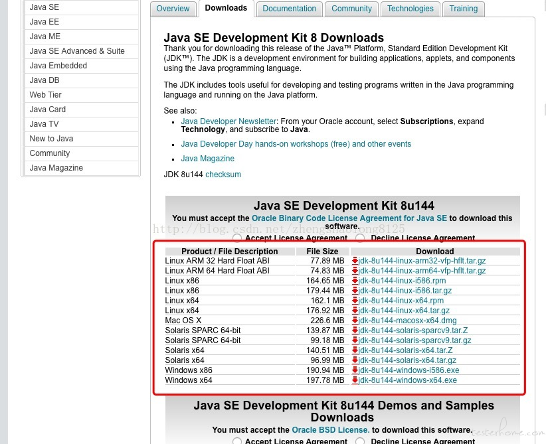Download jdk-8u144-linux-arm64-vfp-hflt.tar.gz file link
This screenshot has width=546, height=444.
coord(422,271)
